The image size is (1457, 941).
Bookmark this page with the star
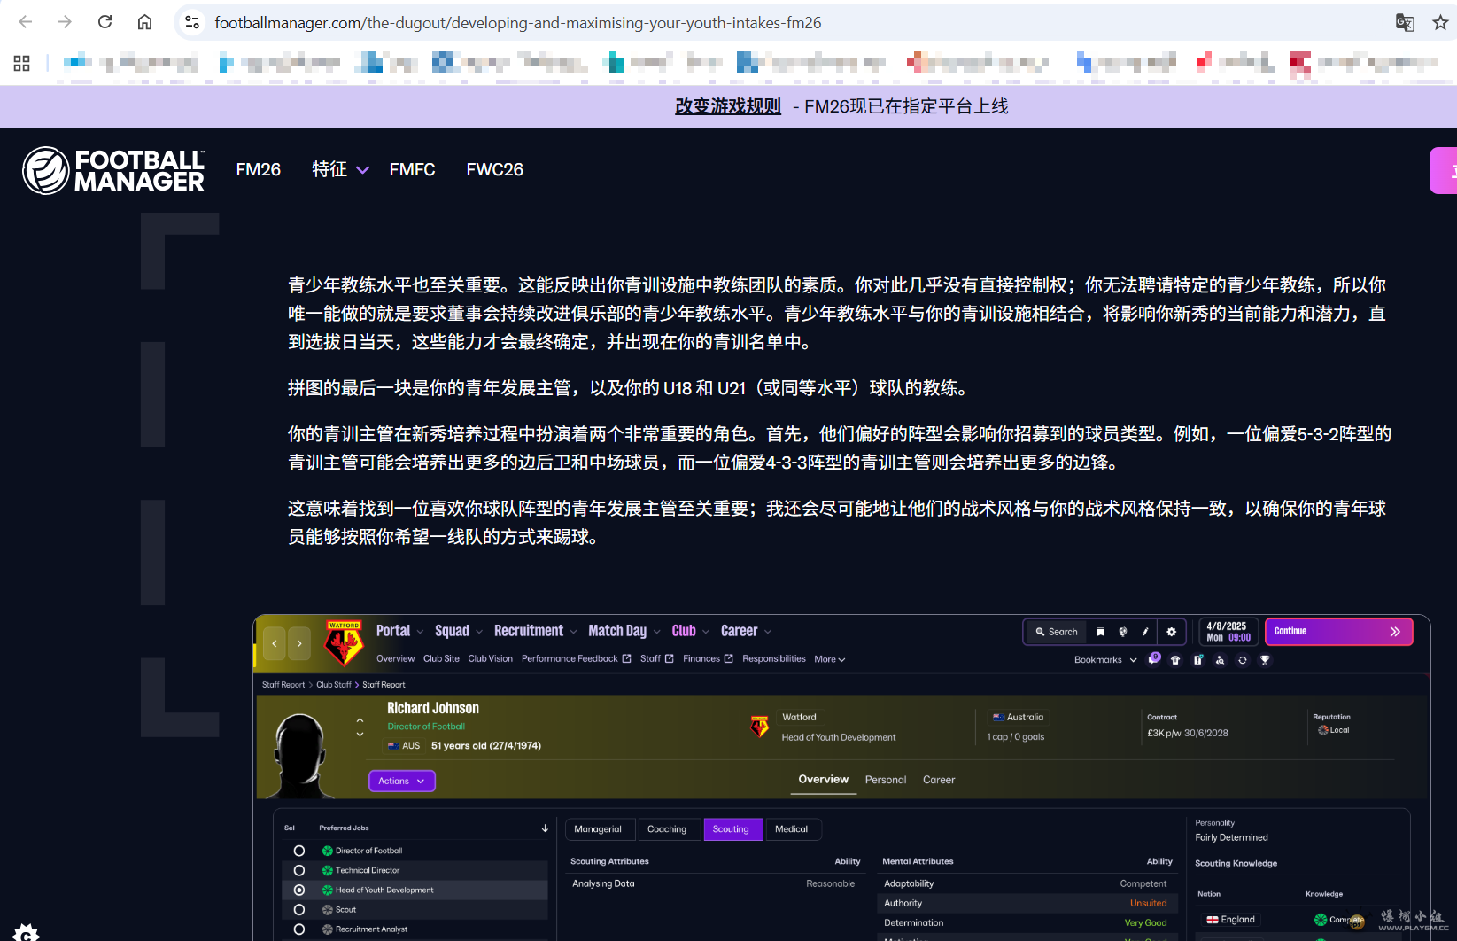(1440, 22)
